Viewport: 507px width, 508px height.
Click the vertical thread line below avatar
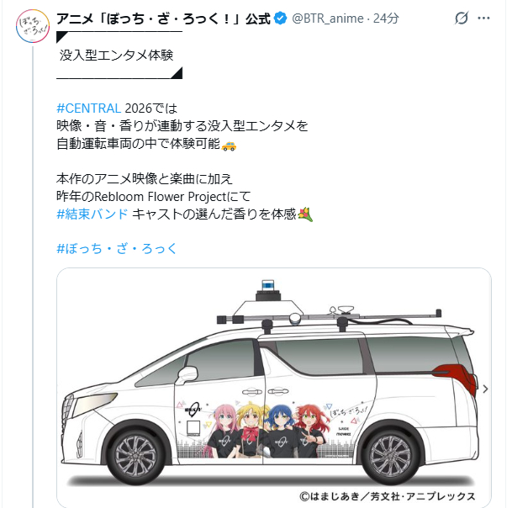pyautogui.click(x=33, y=277)
